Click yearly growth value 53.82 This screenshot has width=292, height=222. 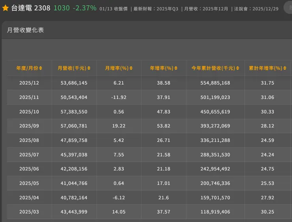coord(163,126)
